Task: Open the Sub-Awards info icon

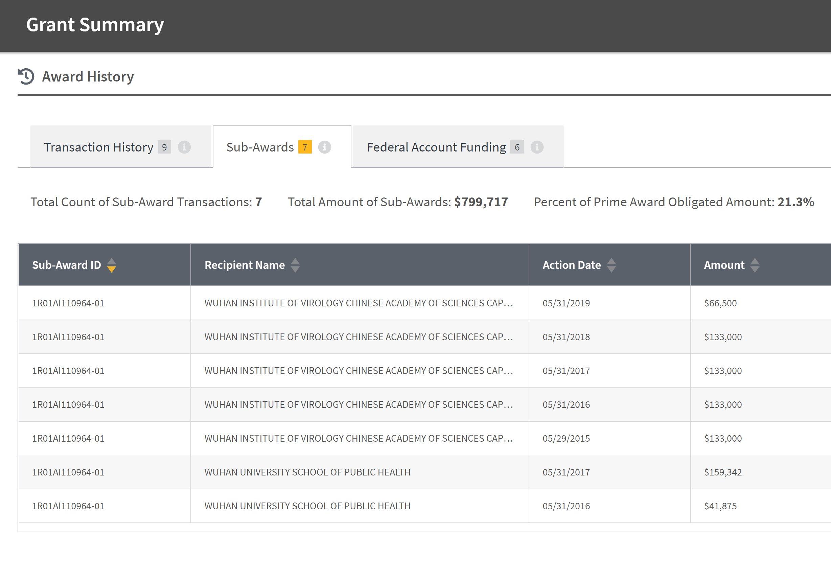Action: (x=325, y=147)
